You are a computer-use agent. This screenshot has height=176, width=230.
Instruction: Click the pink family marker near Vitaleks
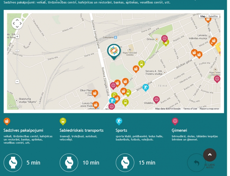coord(156,100)
